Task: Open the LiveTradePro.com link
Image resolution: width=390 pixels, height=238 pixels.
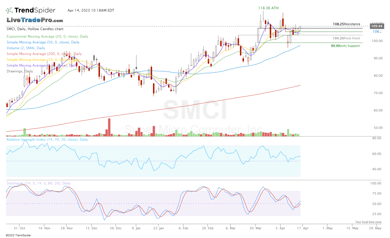Action: click(x=35, y=20)
